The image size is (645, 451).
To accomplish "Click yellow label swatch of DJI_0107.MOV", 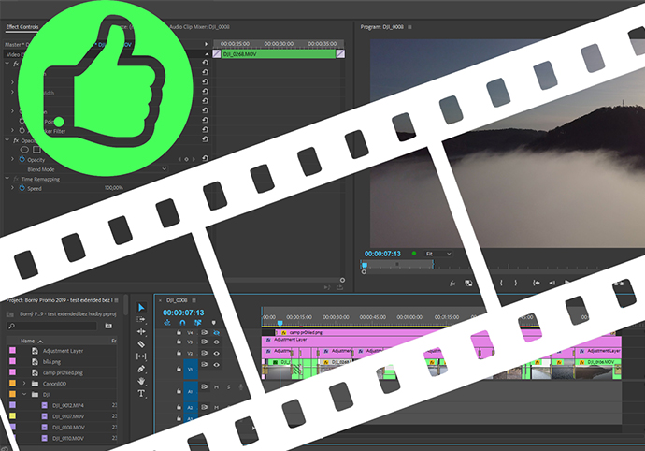I will pyautogui.click(x=12, y=416).
